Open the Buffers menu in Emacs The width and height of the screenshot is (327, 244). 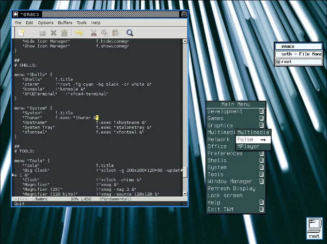point(65,22)
